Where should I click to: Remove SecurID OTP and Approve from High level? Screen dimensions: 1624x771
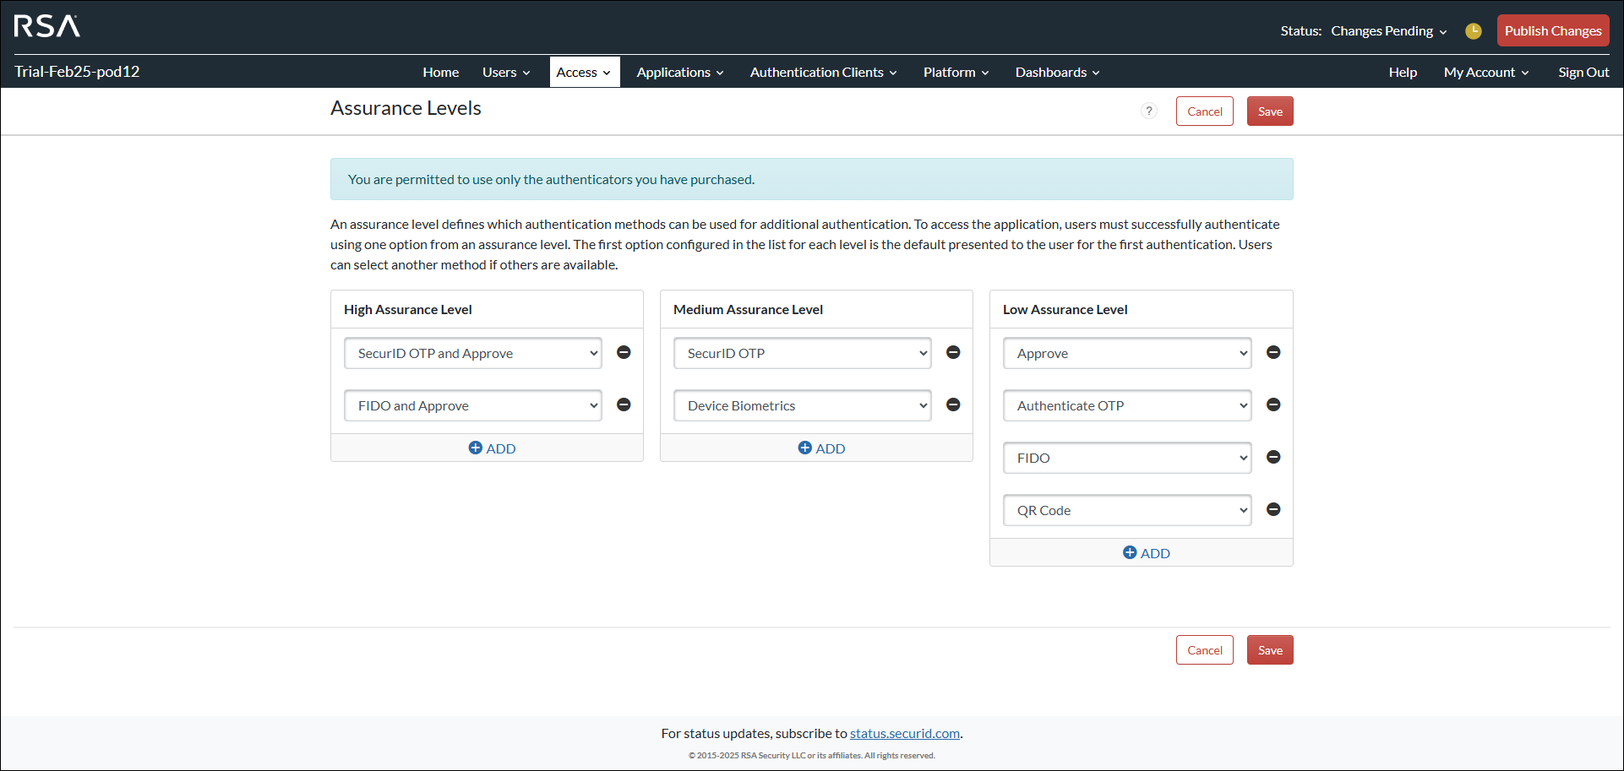coord(624,353)
